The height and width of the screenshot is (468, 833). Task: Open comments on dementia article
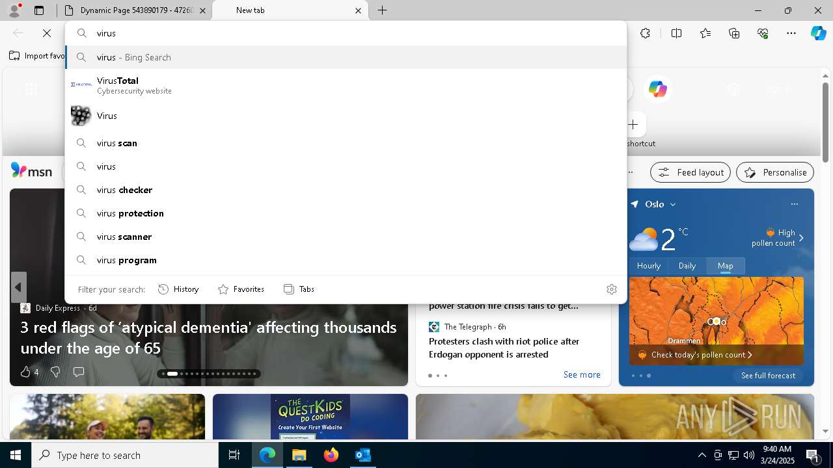(79, 372)
